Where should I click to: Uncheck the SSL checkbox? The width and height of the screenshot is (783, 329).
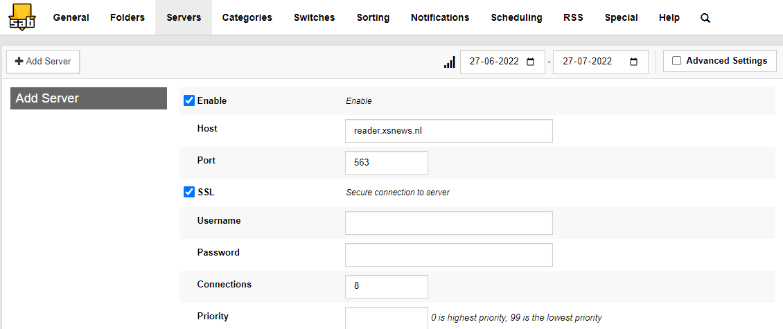(x=189, y=193)
